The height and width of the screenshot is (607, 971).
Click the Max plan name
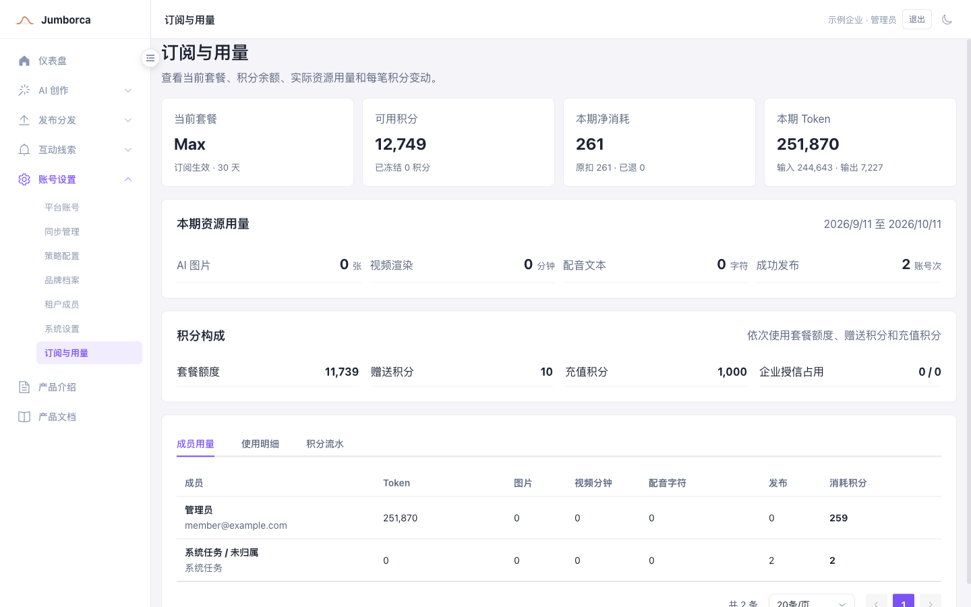tap(189, 144)
